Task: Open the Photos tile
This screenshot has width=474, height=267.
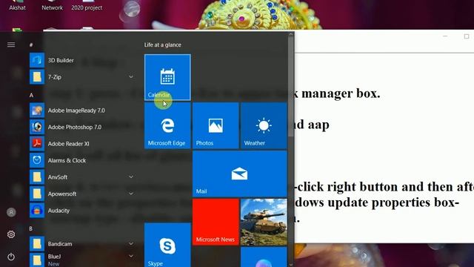Action: point(216,125)
